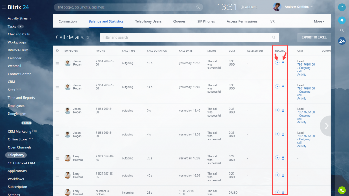Viewport: 349px width, 196px height.
Task: Open the IVR tab
Action: tap(272, 21)
